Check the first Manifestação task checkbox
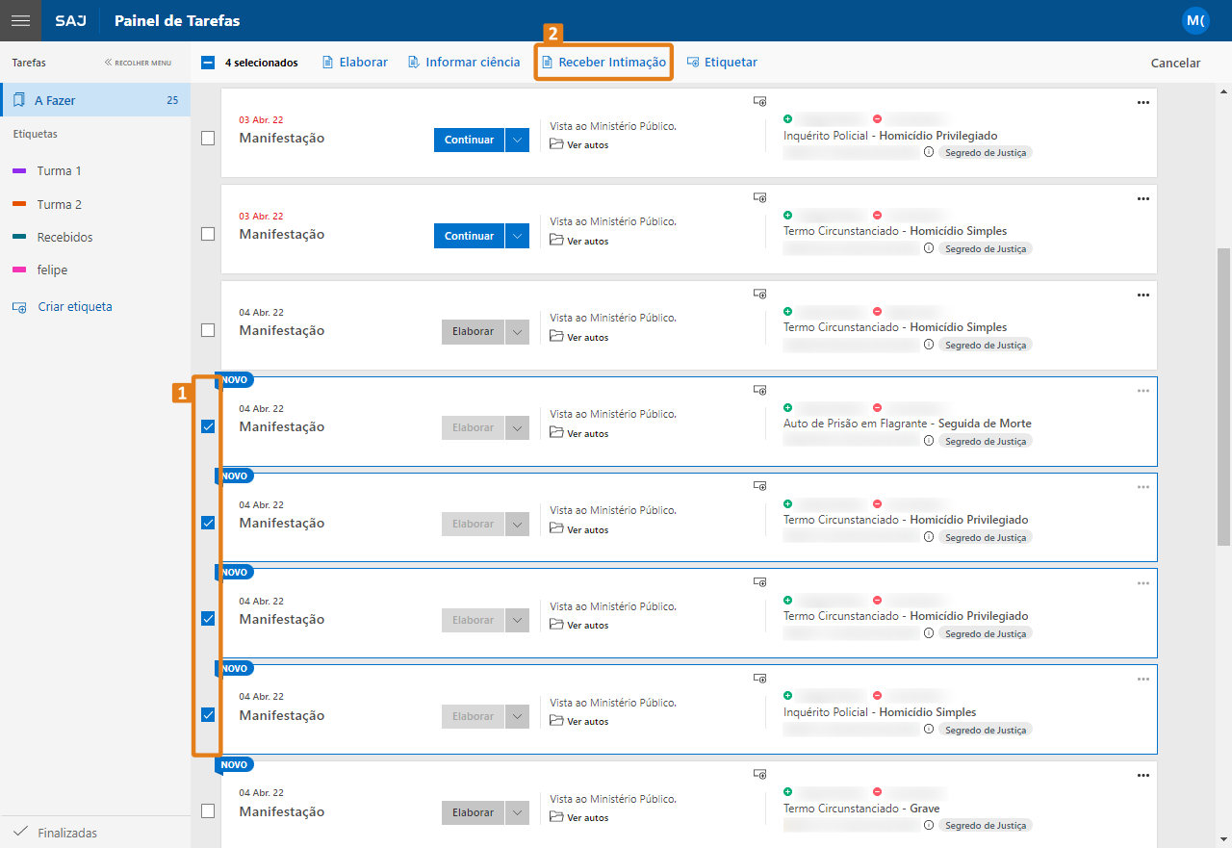The width and height of the screenshot is (1232, 848). tap(208, 139)
